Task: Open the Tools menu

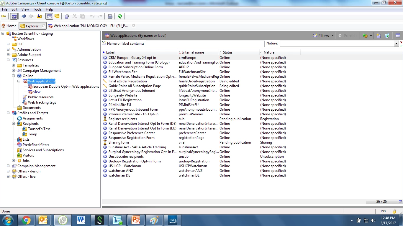Action: point(37,9)
